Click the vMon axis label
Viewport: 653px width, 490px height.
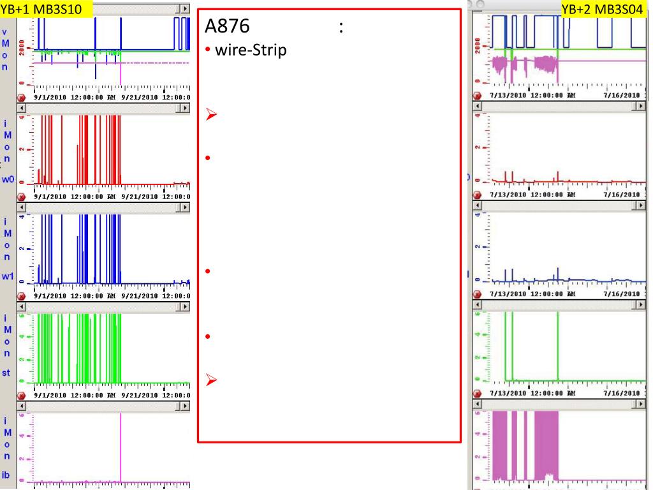pyautogui.click(x=5, y=49)
